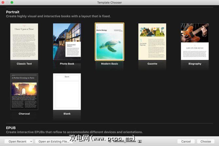Select the Gazette template thumbnail
Screen dimensions: 219x146
pos(152,42)
